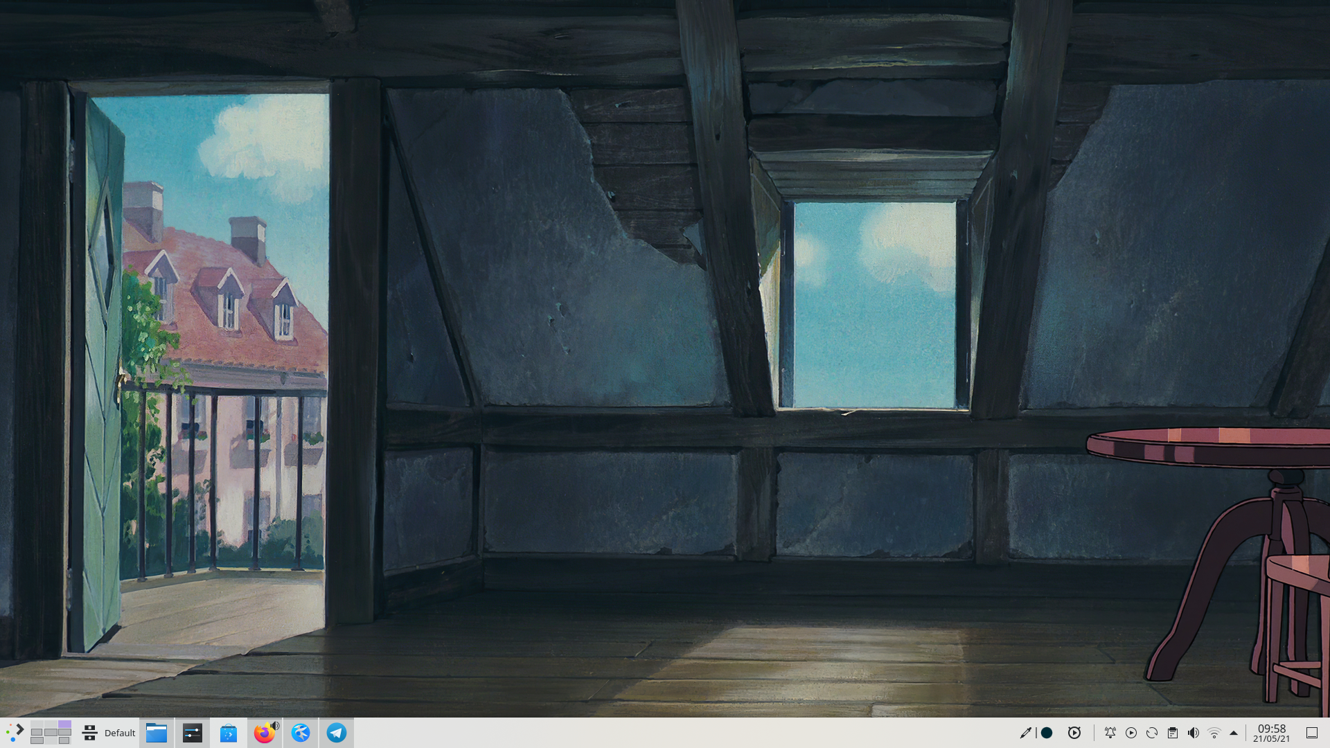The image size is (1330, 748).
Task: Open the timer stopwatch widget
Action: (x=1074, y=733)
